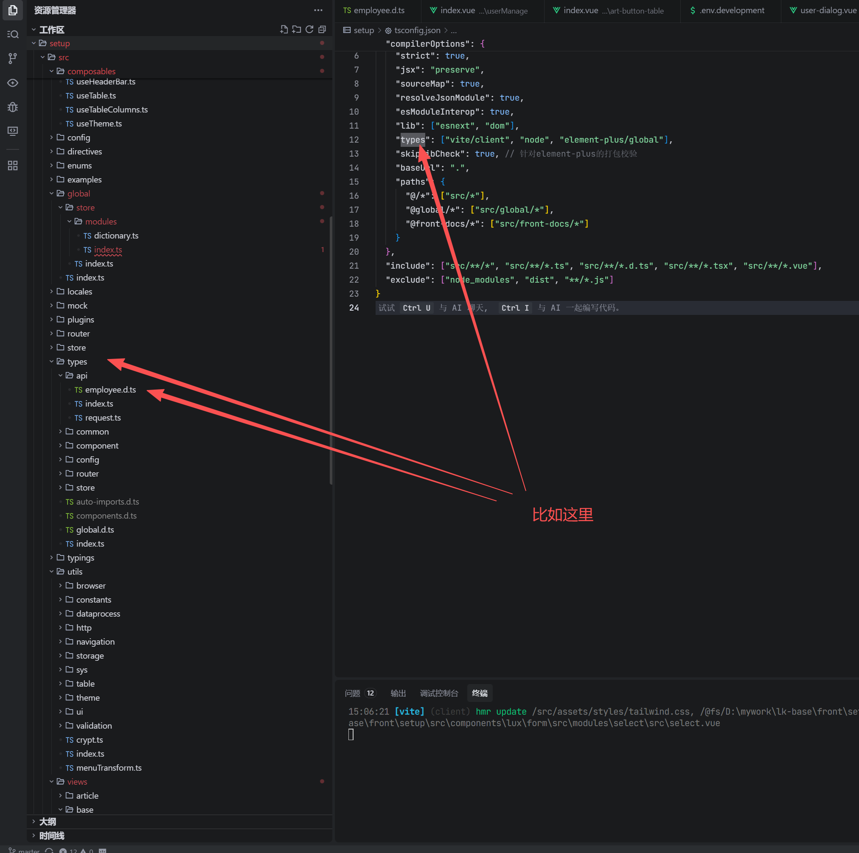This screenshot has width=859, height=853.
Task: Open the remote explorer monitor icon
Action: (x=13, y=131)
